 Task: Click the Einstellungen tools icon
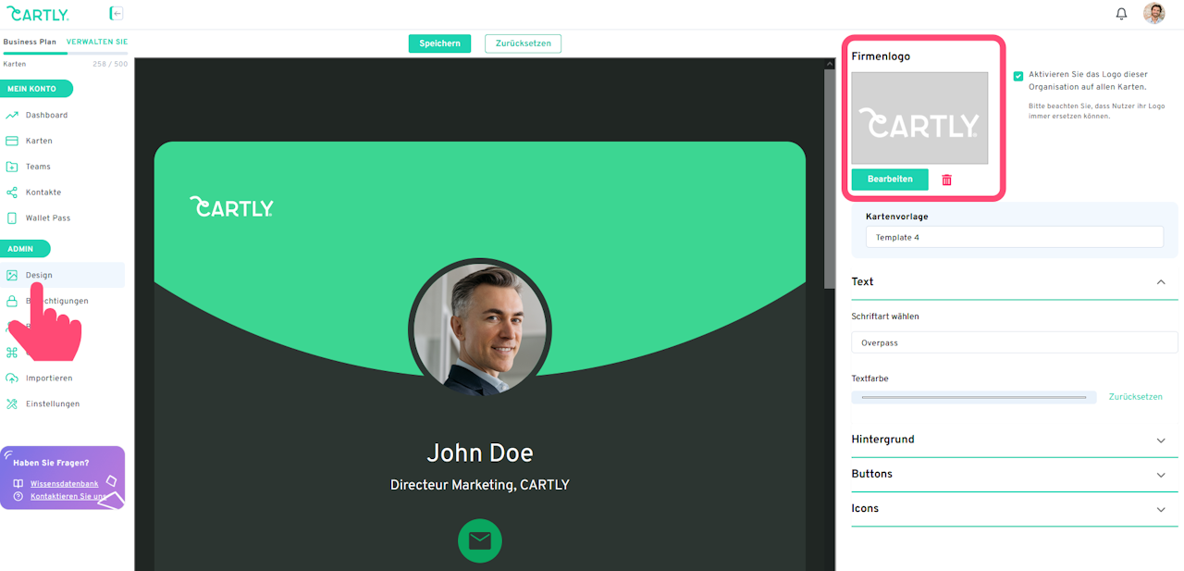pos(12,404)
